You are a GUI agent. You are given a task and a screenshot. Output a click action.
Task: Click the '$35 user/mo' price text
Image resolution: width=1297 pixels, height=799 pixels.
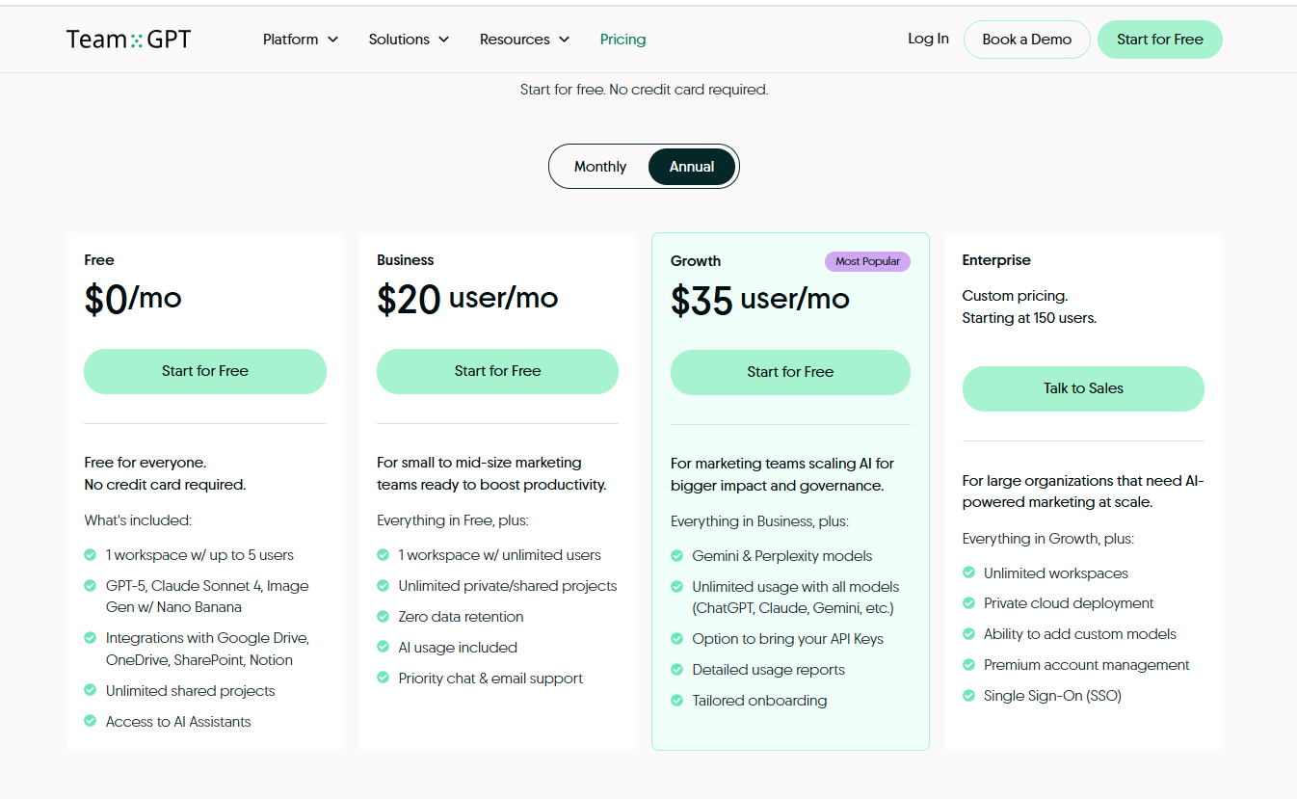[x=760, y=300]
